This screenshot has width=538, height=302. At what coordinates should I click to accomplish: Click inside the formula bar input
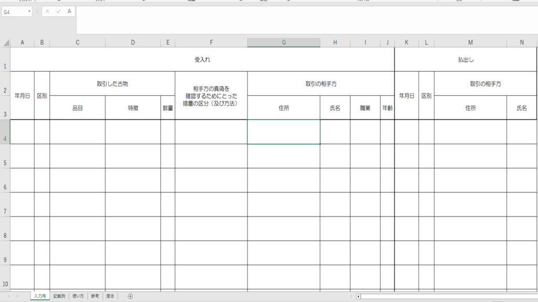pos(305,21)
